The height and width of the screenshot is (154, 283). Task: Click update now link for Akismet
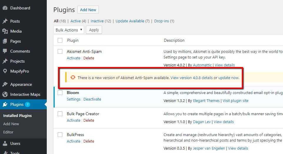pyautogui.click(x=228, y=78)
